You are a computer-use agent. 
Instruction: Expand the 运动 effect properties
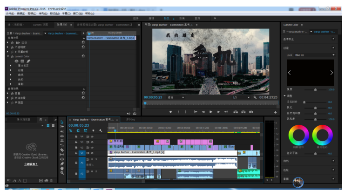click(x=8, y=42)
